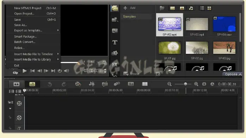Click the Add folder plus icon

click(125, 8)
